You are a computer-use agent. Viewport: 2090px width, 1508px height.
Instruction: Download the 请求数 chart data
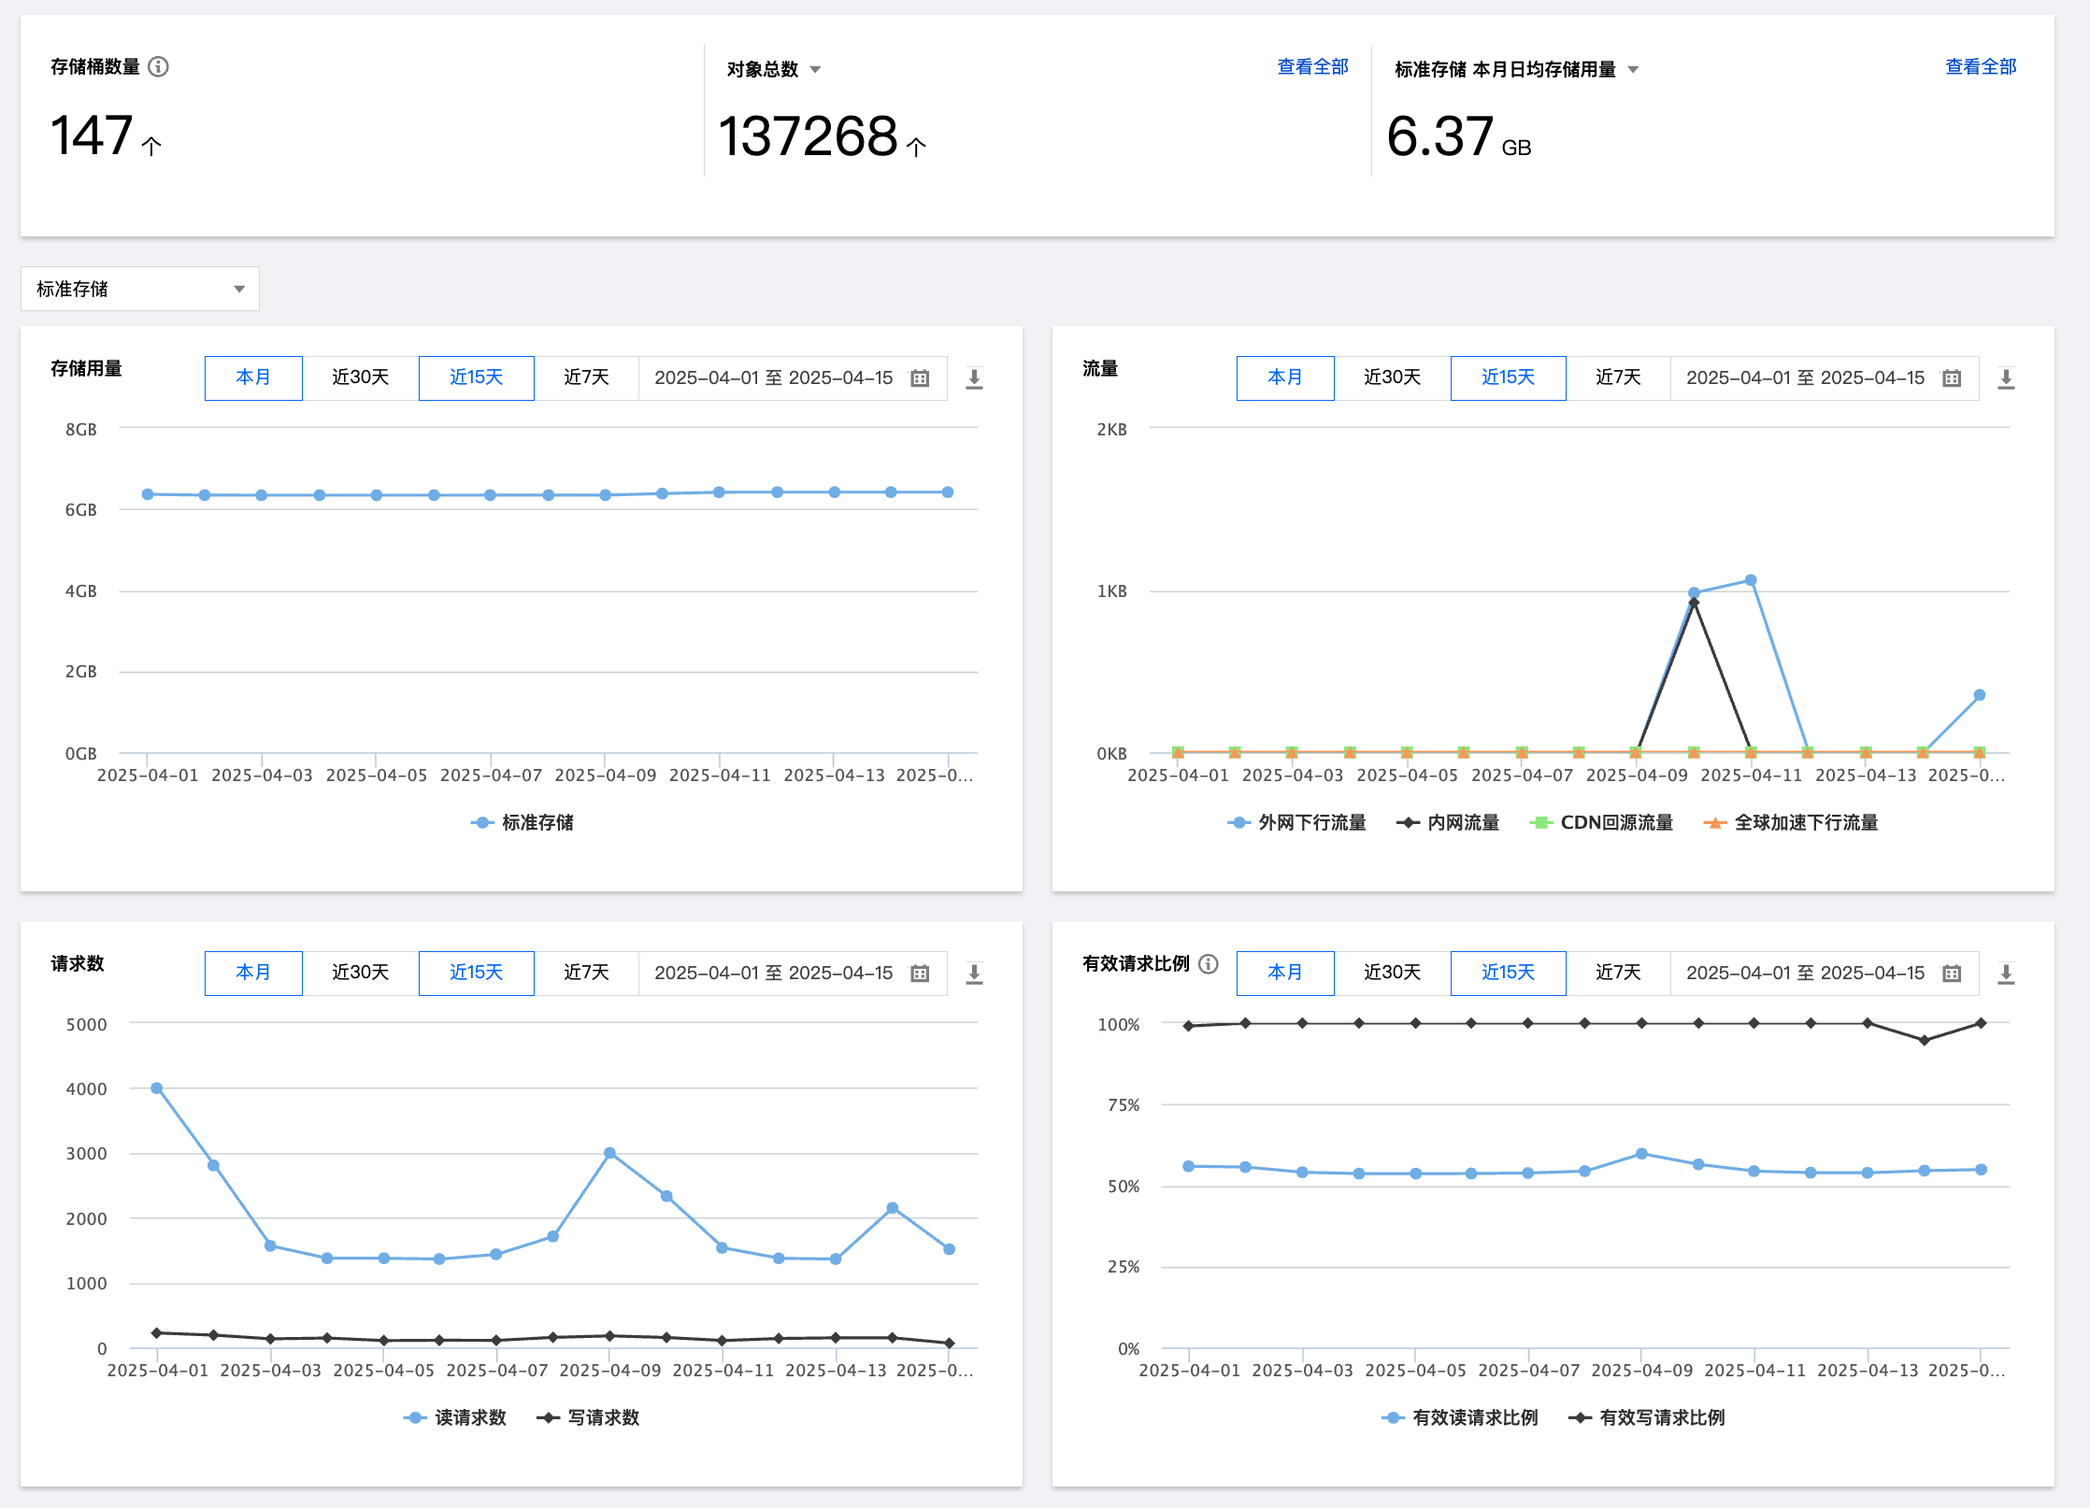tap(974, 973)
